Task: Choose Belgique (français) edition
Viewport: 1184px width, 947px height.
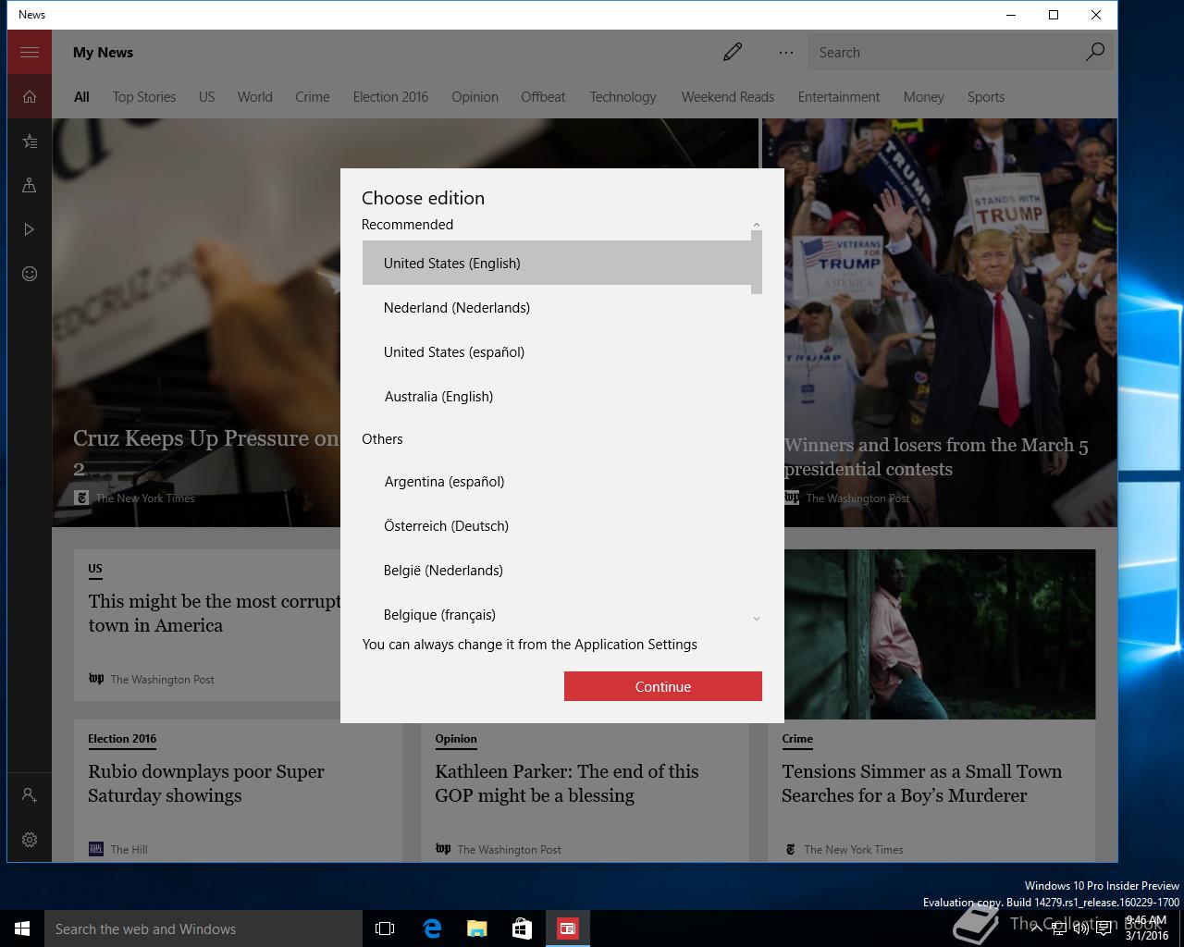Action: tap(557, 612)
